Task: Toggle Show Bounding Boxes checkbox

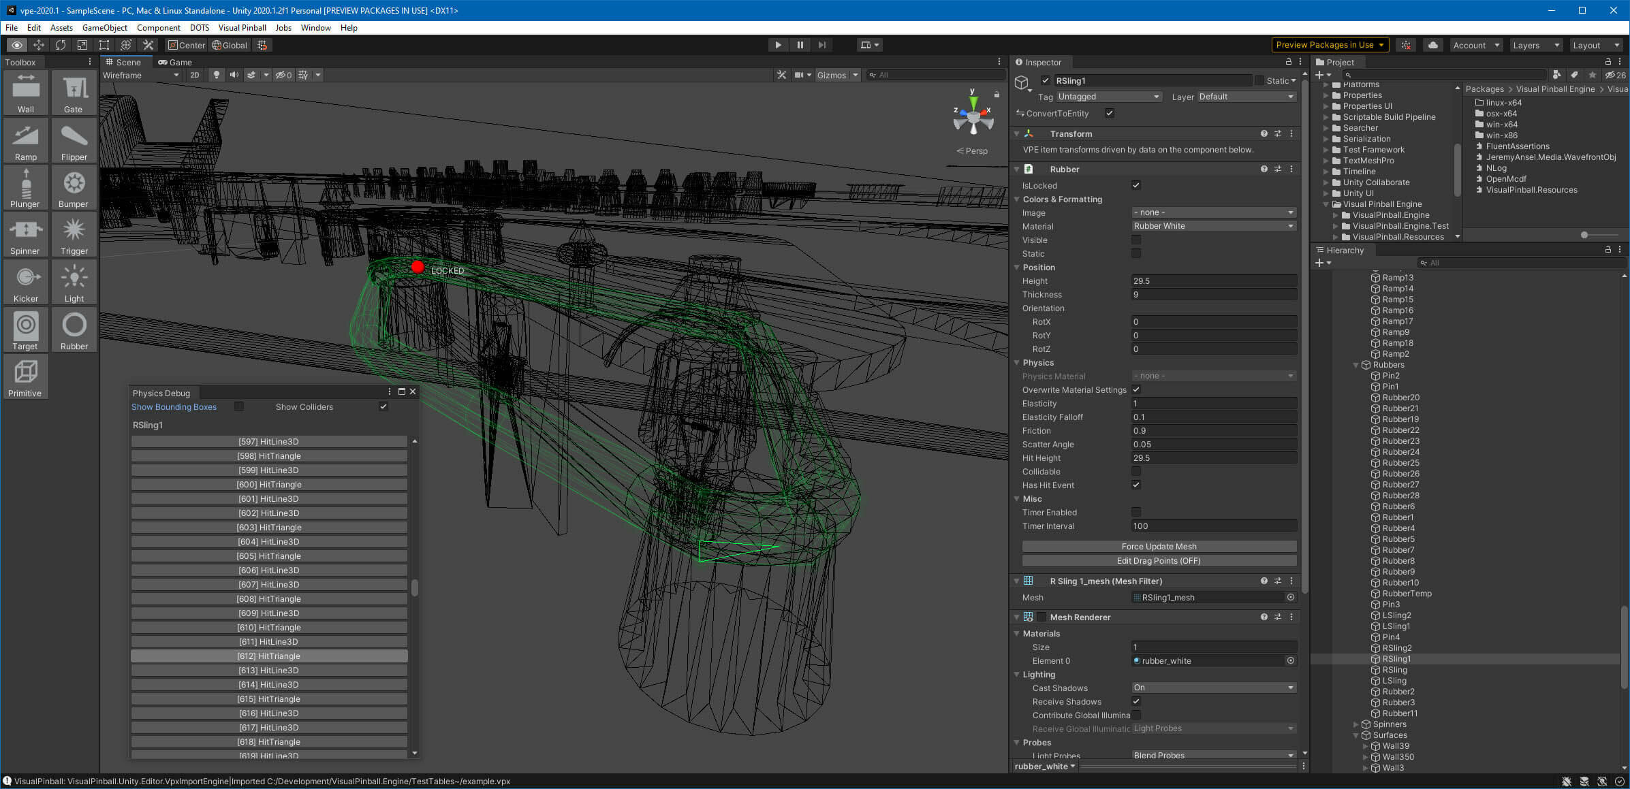Action: (239, 406)
